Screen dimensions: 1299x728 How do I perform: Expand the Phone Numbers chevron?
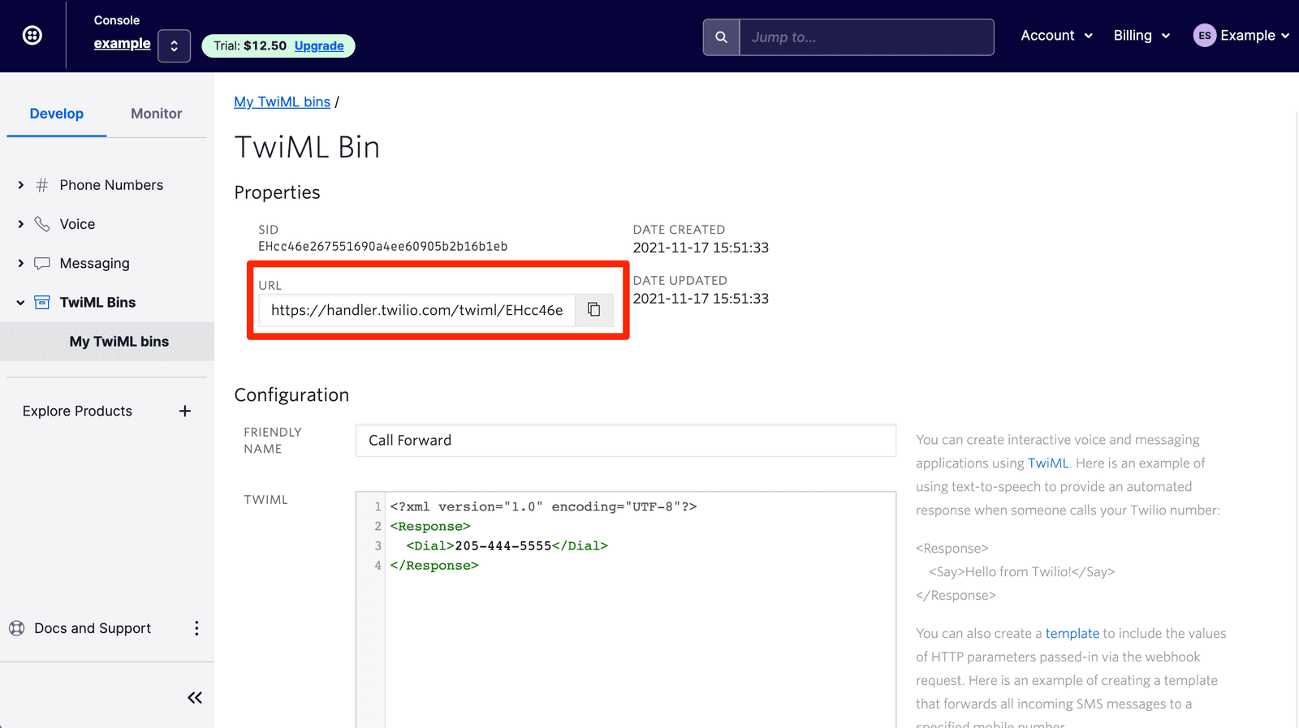[x=20, y=185]
